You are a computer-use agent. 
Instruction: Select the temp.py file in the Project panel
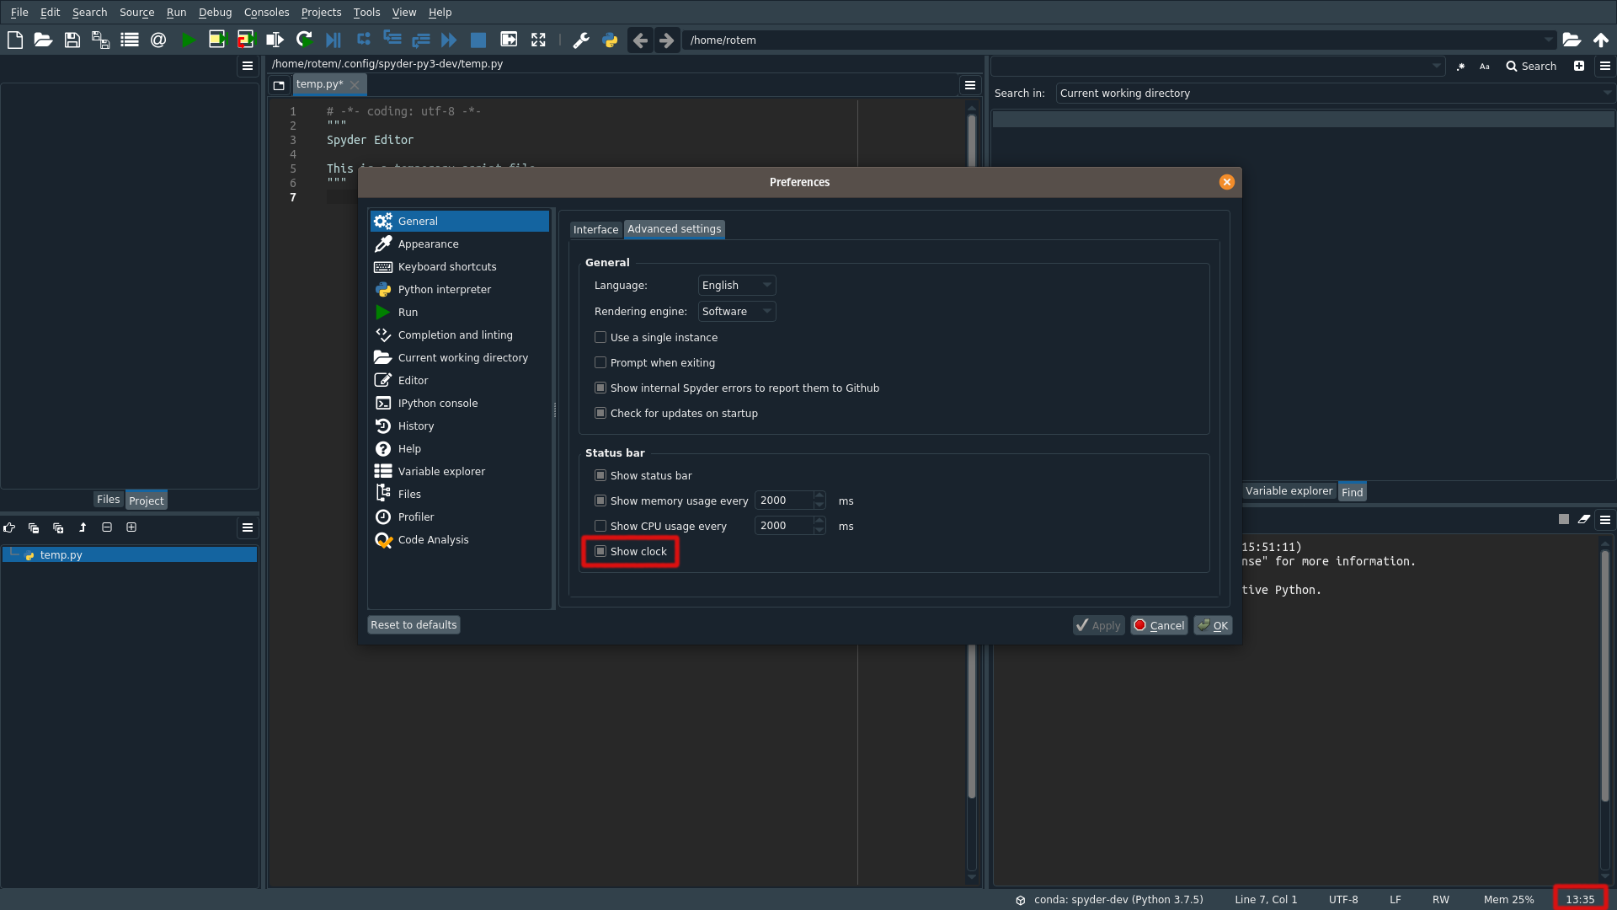[x=62, y=554]
